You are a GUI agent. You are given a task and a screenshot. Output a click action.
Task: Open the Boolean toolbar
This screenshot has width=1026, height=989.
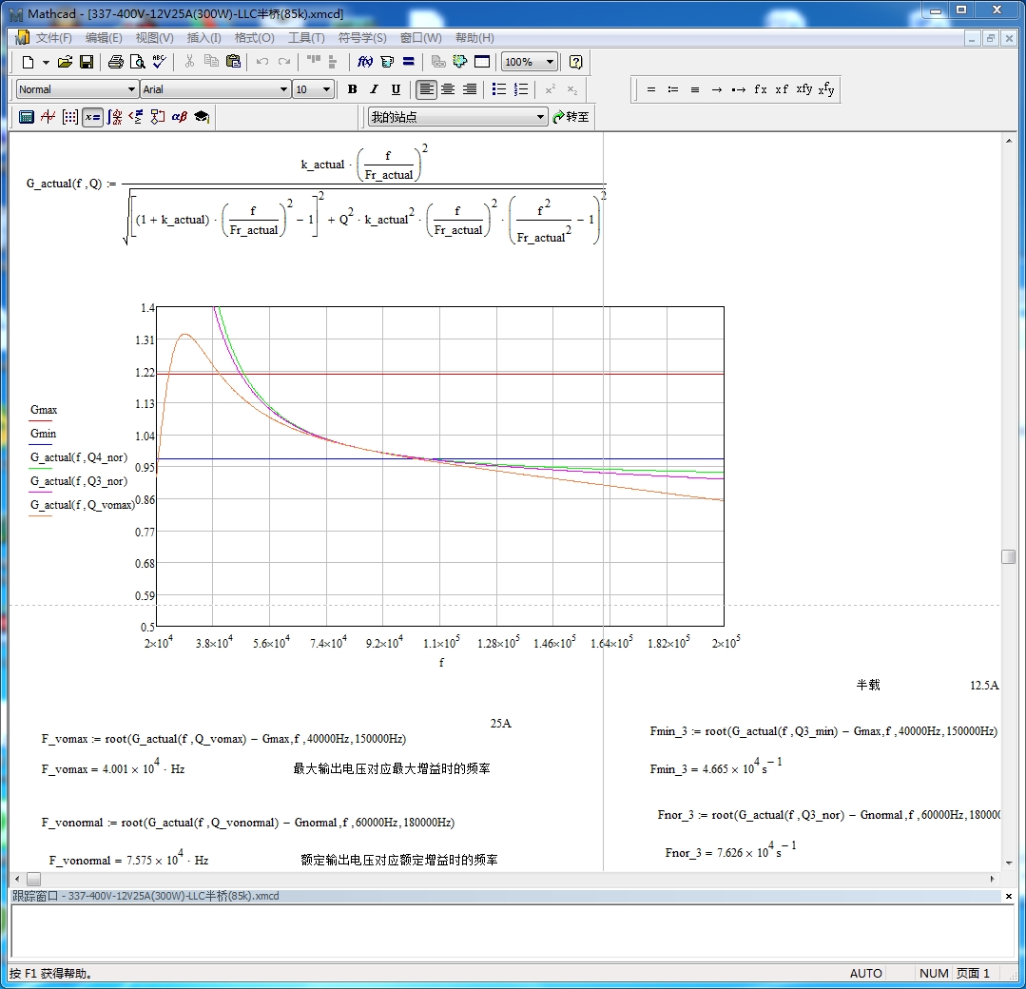click(x=136, y=117)
